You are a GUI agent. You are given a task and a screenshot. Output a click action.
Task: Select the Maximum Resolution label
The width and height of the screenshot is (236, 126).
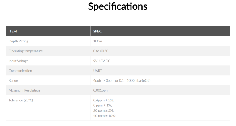(x=24, y=90)
